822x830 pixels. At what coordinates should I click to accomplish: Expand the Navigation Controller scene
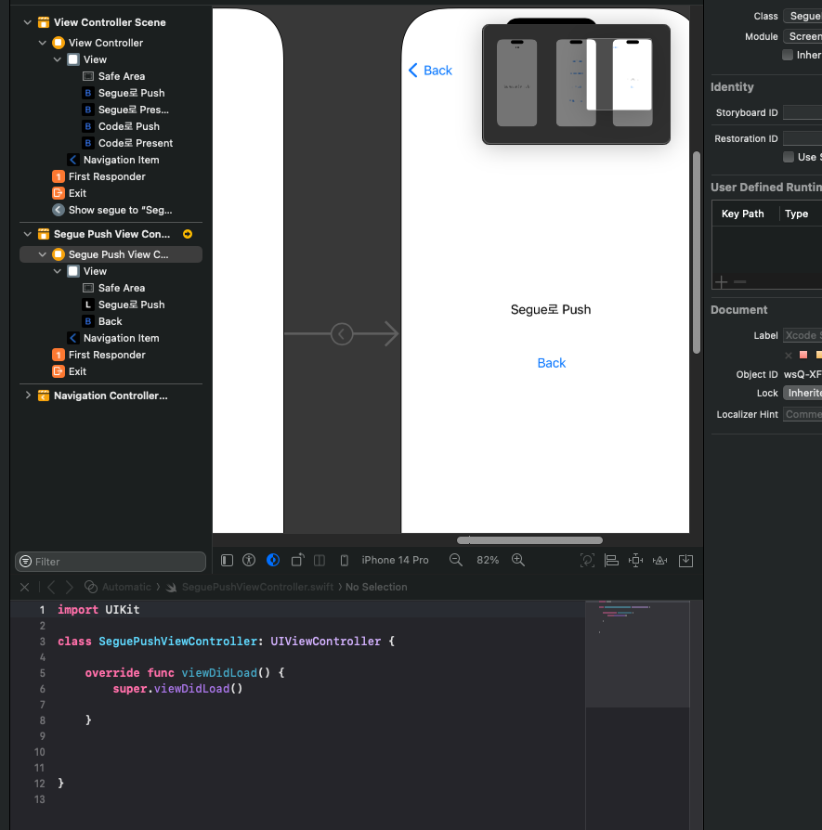28,396
